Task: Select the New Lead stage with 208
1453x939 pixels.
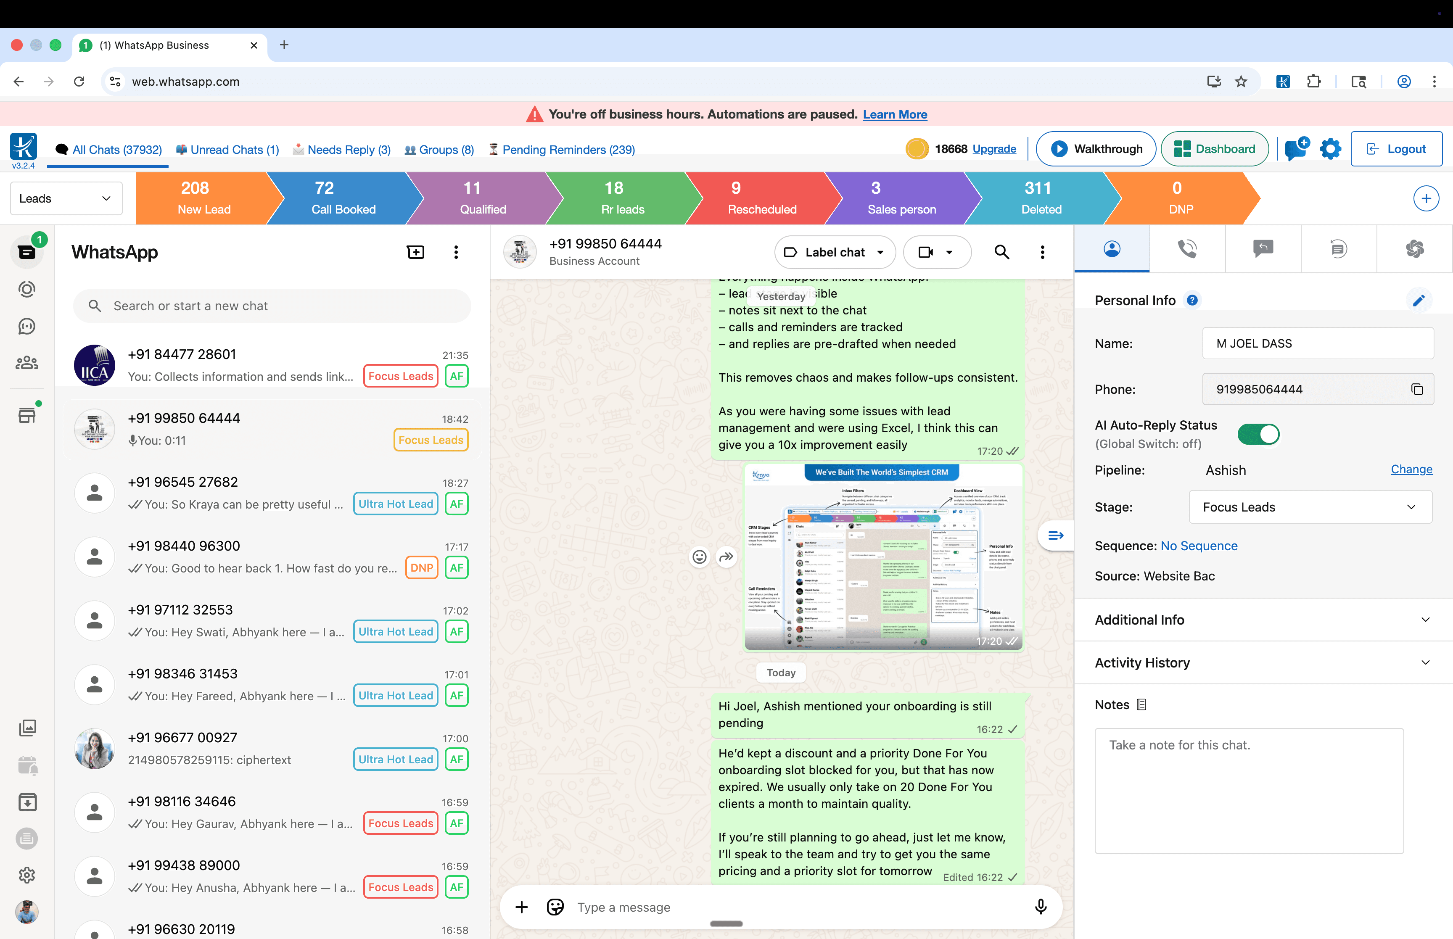Action: tap(203, 198)
